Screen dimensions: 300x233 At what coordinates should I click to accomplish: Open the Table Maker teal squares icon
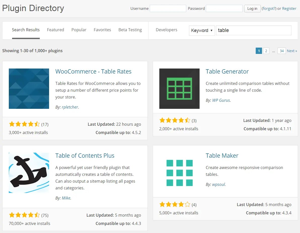point(179,173)
